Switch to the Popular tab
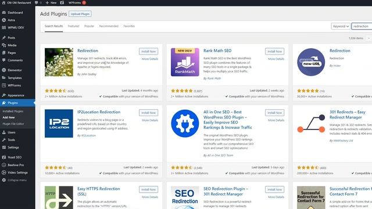The image size is (372, 209). click(89, 26)
